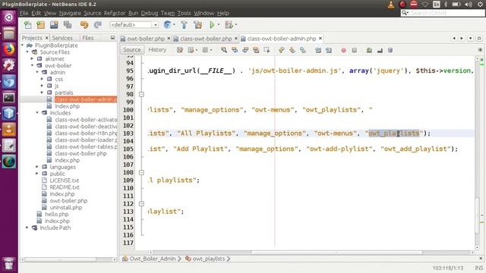486x273 pixels.
Task: Toggle Highlight Search in editor toolbar
Action: (x=256, y=50)
